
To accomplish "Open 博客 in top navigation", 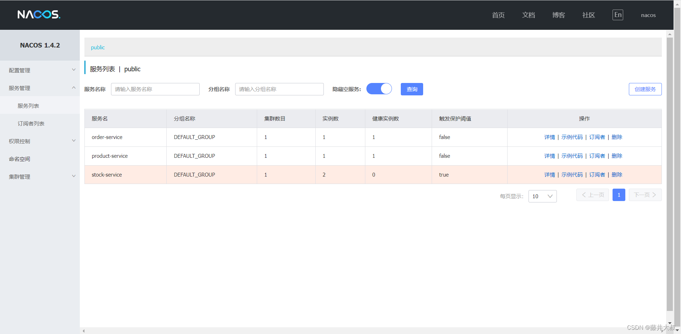I will point(559,15).
